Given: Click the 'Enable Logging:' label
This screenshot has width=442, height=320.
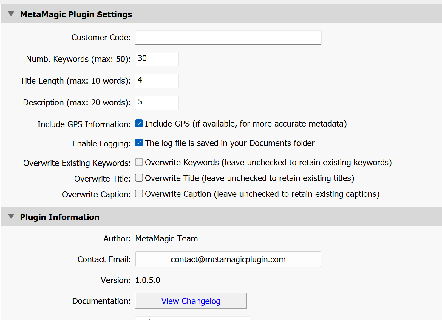Looking at the screenshot, I should coord(101,144).
